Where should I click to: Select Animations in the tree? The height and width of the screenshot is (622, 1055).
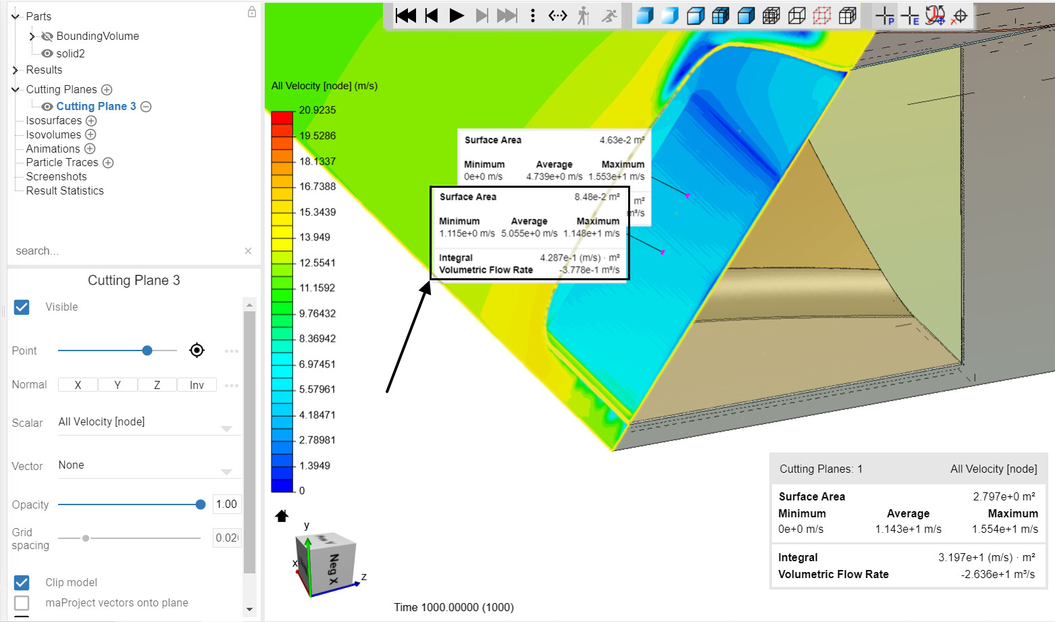pyautogui.click(x=53, y=149)
